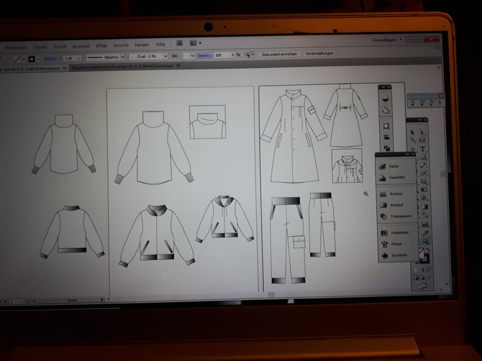Open the Fenster menu

[x=142, y=45]
